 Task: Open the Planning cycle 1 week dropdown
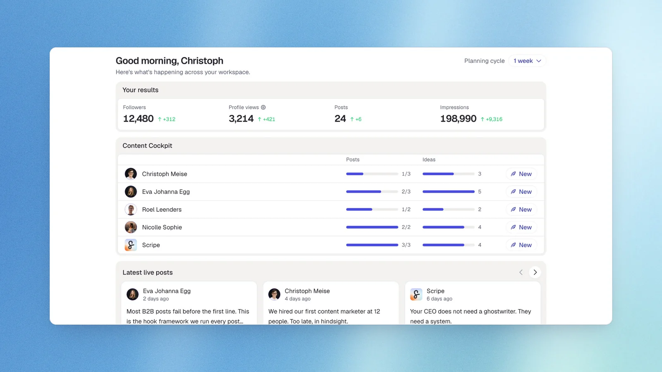pyautogui.click(x=527, y=61)
